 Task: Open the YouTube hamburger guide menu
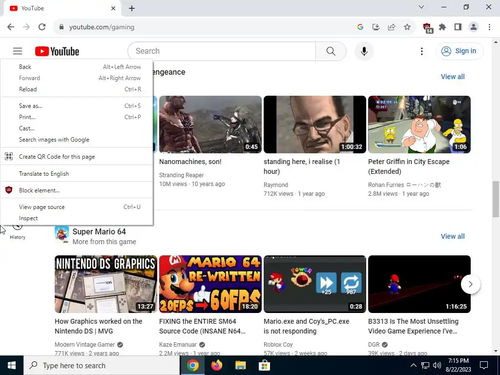(18, 51)
